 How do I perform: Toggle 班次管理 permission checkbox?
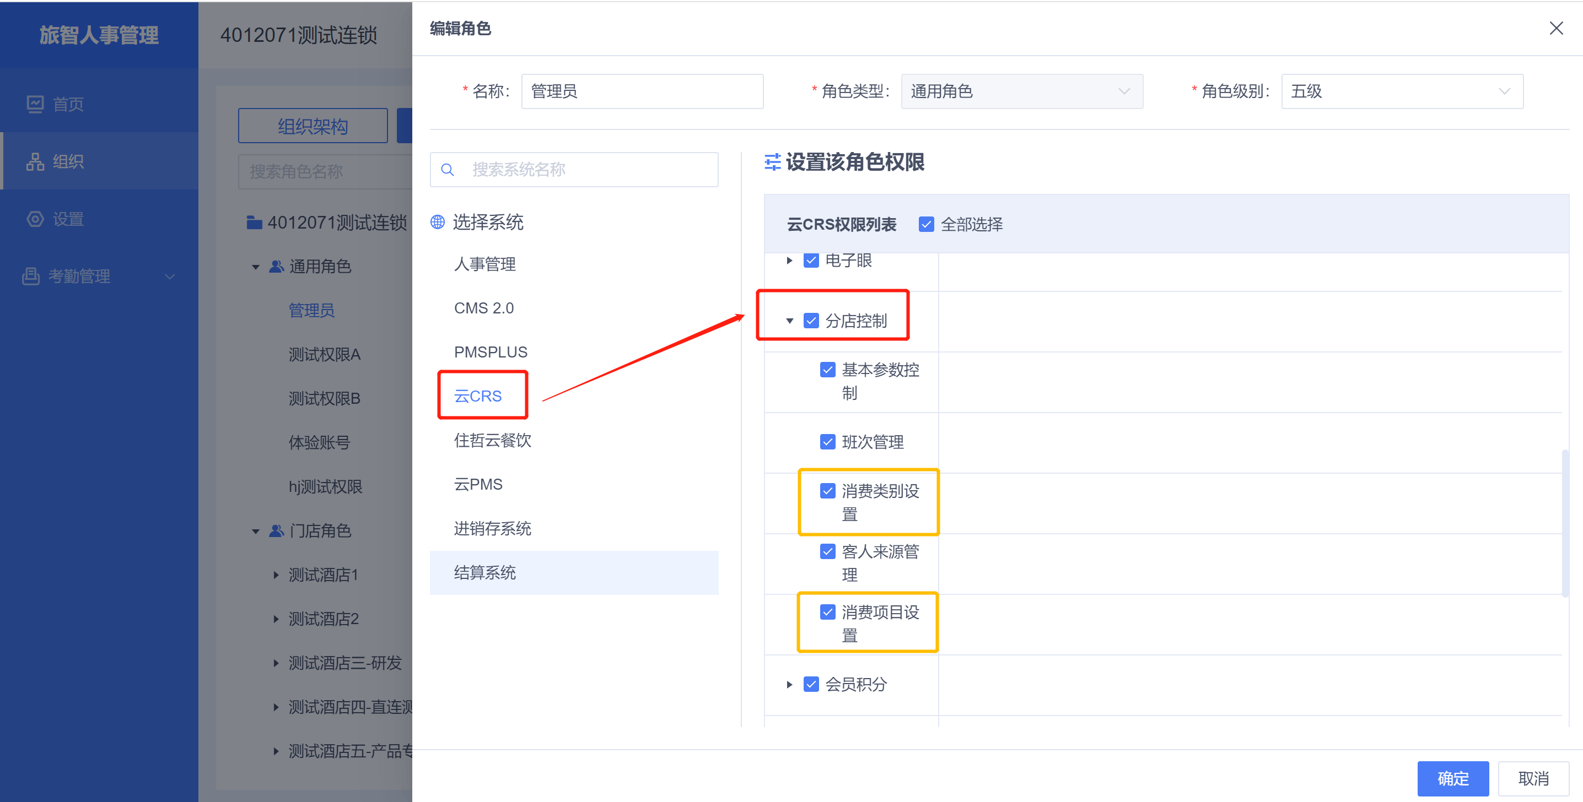pyautogui.click(x=828, y=442)
